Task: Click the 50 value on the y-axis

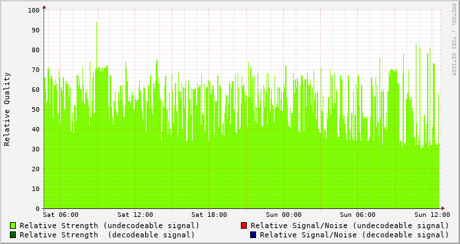Action: click(x=36, y=110)
